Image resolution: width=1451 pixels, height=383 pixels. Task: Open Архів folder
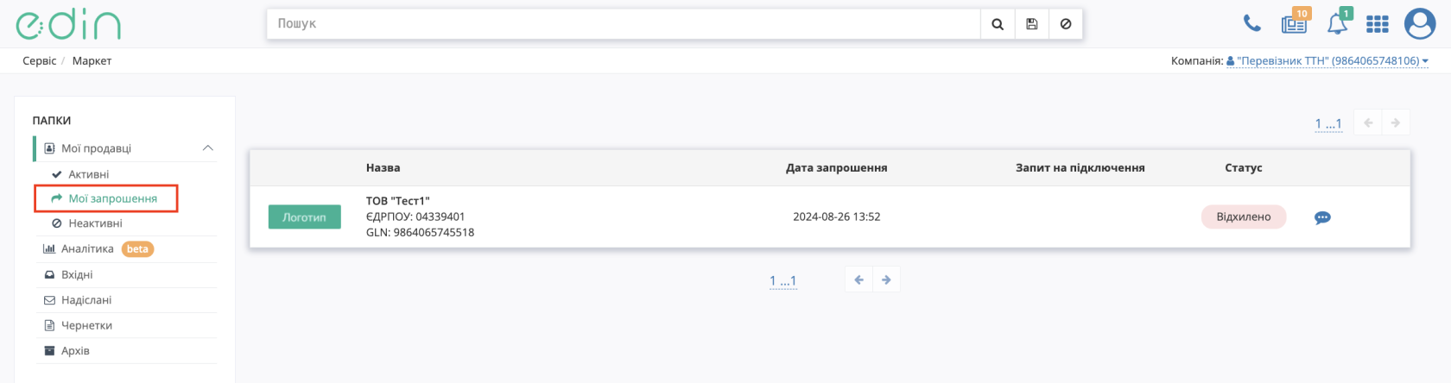[75, 351]
